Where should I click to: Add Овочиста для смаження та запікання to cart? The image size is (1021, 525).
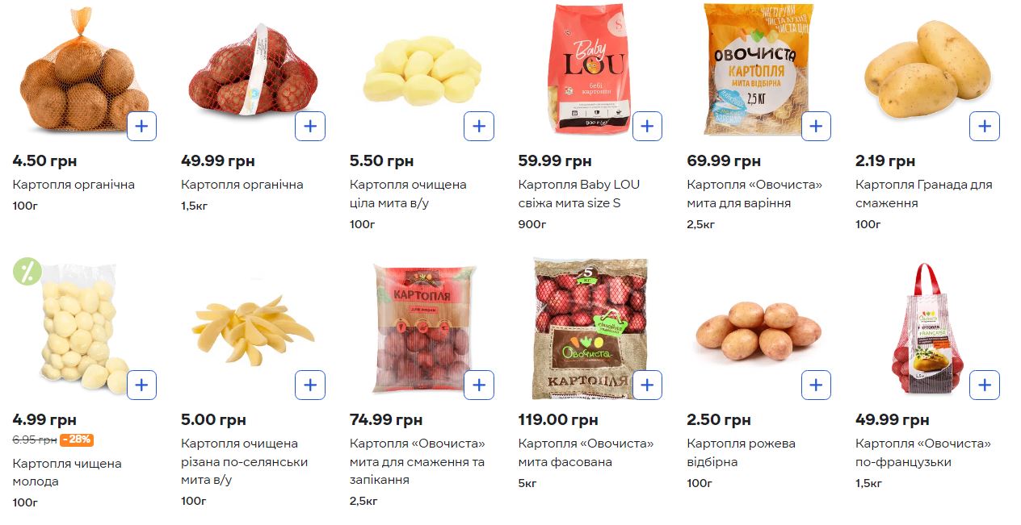[x=479, y=385]
